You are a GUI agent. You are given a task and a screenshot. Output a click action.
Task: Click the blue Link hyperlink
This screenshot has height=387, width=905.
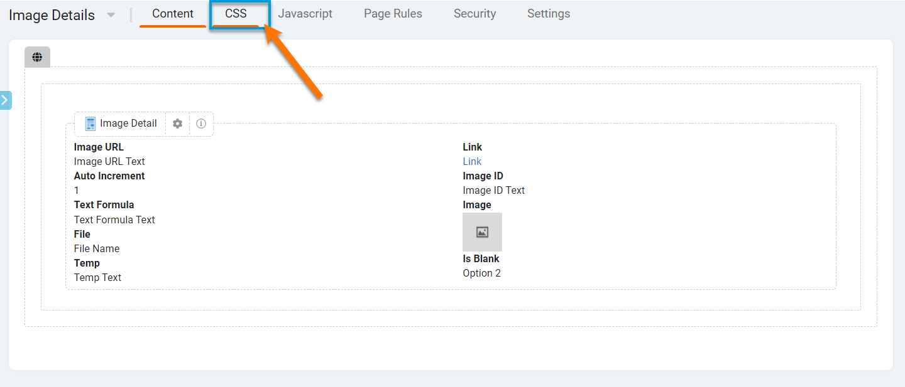pyautogui.click(x=472, y=162)
